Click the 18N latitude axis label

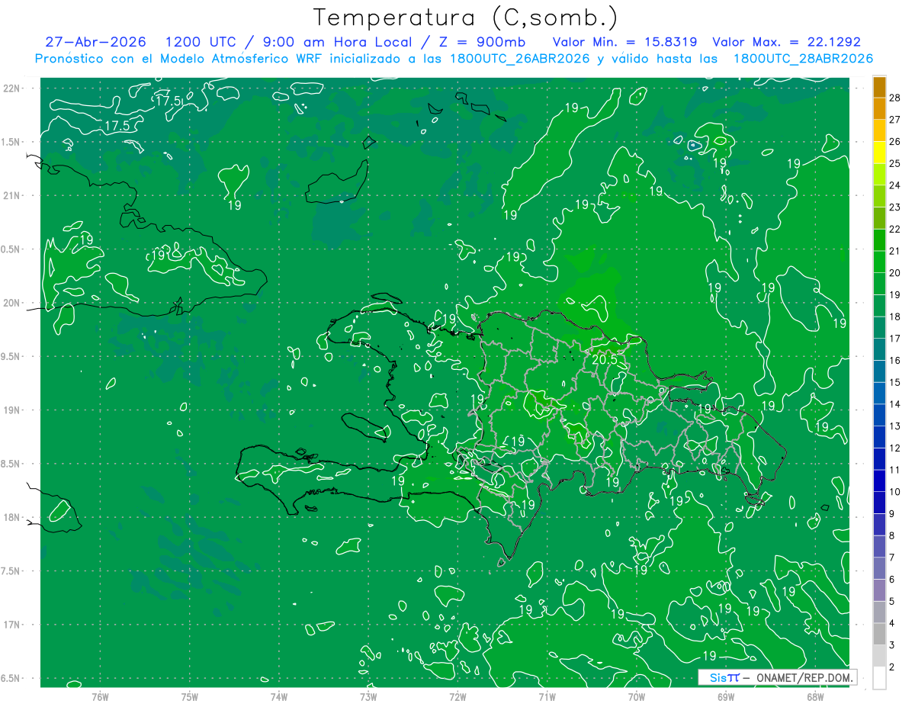[x=11, y=517]
